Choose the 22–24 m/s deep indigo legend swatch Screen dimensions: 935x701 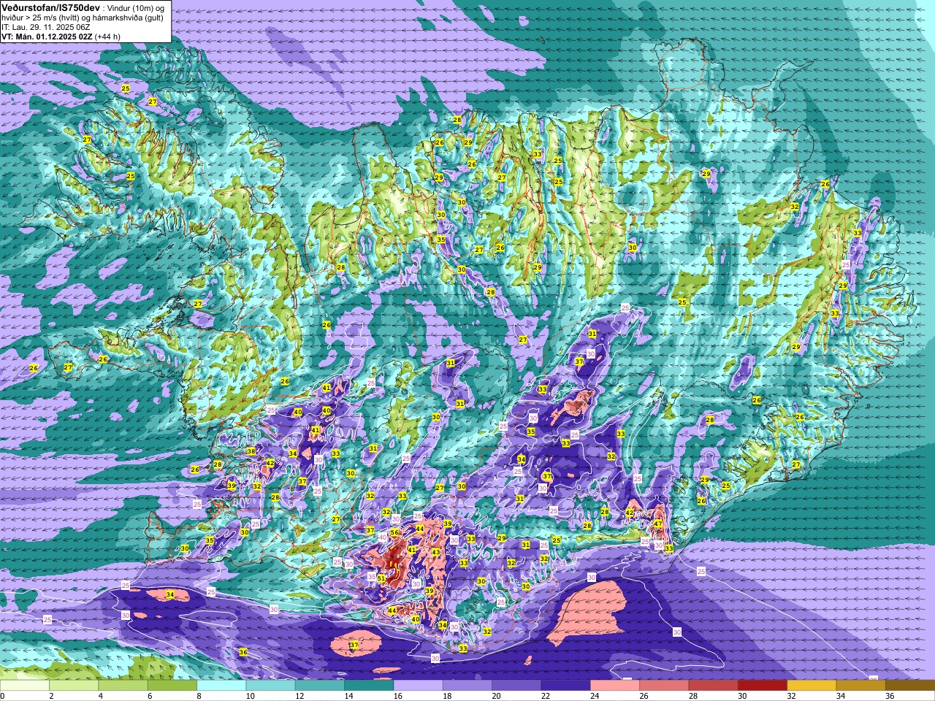tap(565, 686)
